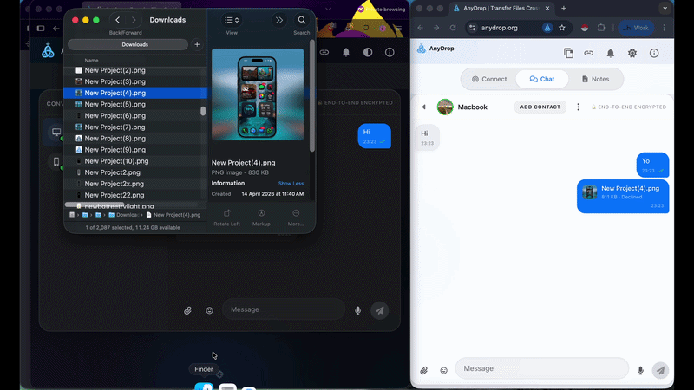Click send button in light AnyDrop window
This screenshot has height=390, width=694.
(660, 370)
